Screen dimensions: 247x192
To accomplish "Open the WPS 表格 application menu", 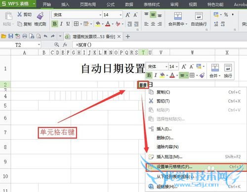I will tap(18, 3).
